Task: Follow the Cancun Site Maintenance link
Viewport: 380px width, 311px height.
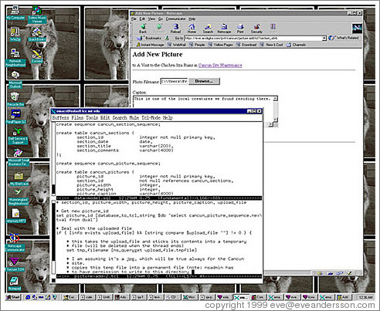Action: pos(220,66)
